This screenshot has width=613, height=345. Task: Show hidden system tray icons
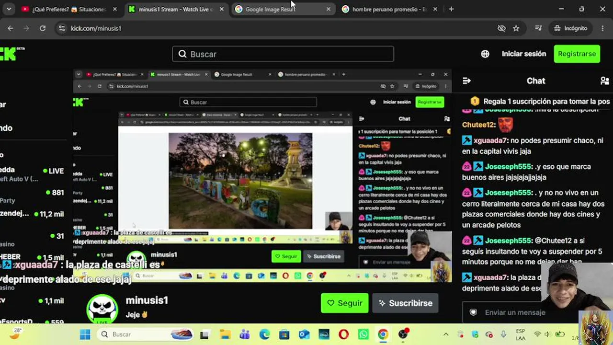tap(446, 334)
